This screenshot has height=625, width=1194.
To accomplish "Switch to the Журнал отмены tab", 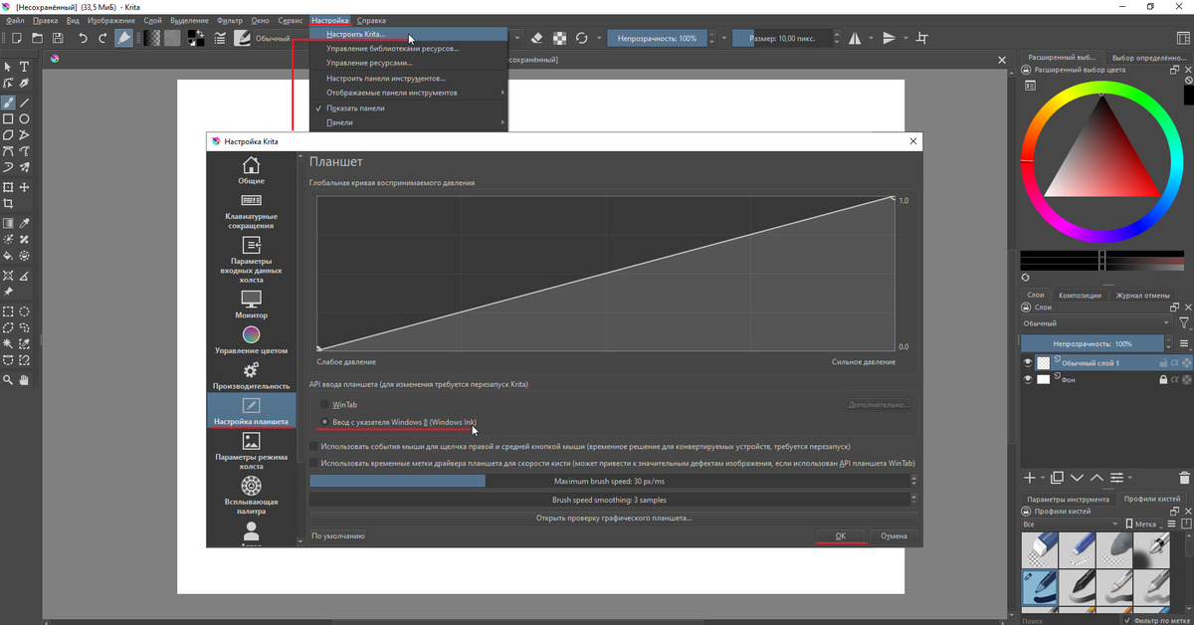I will pos(1141,295).
